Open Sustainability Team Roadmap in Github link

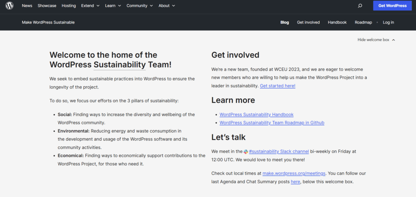272,123
